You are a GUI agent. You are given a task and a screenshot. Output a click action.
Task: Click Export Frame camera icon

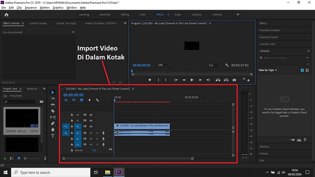234,80
